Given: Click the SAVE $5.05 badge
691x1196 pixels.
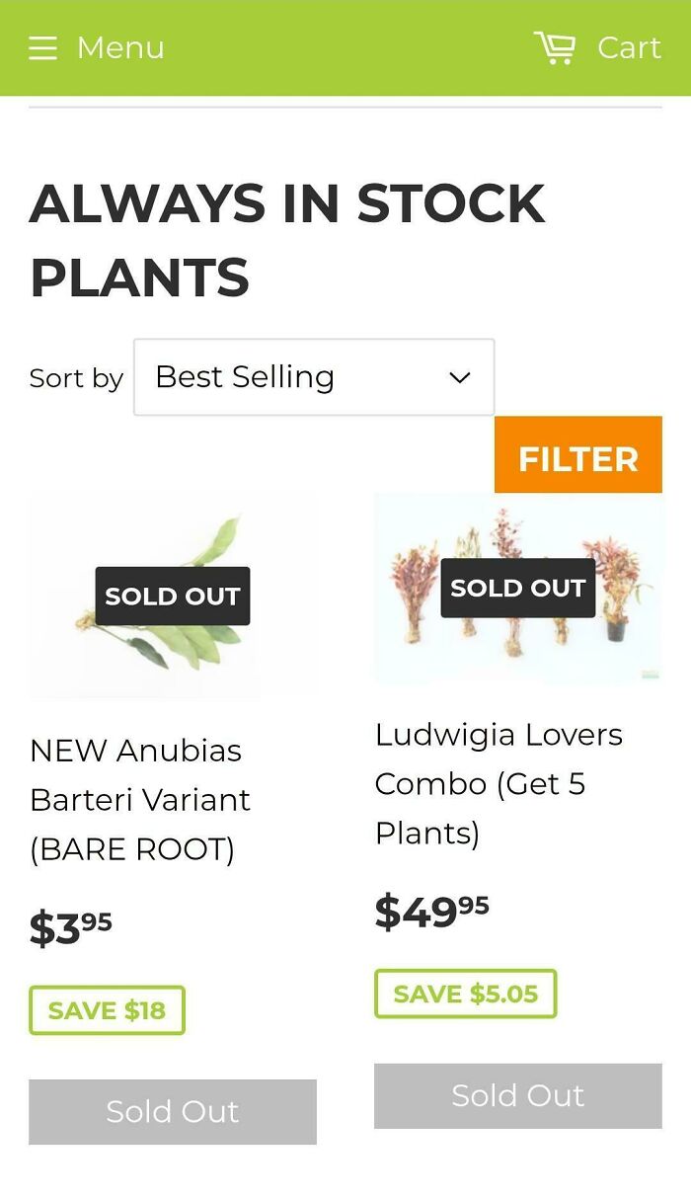Looking at the screenshot, I should tap(465, 994).
